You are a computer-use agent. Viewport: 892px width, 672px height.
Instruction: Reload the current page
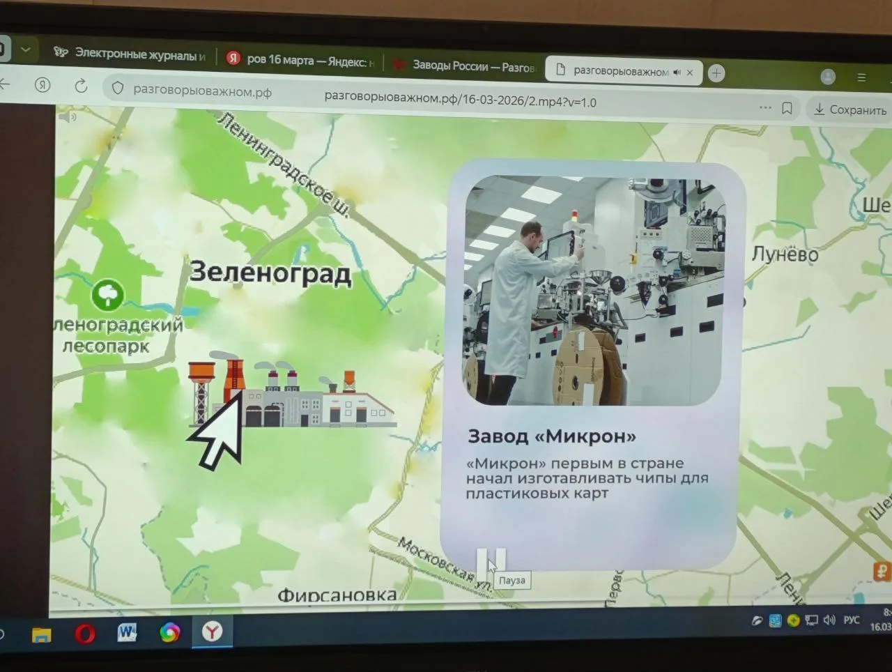point(81,86)
